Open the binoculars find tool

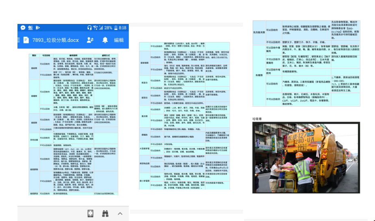(x=105, y=213)
